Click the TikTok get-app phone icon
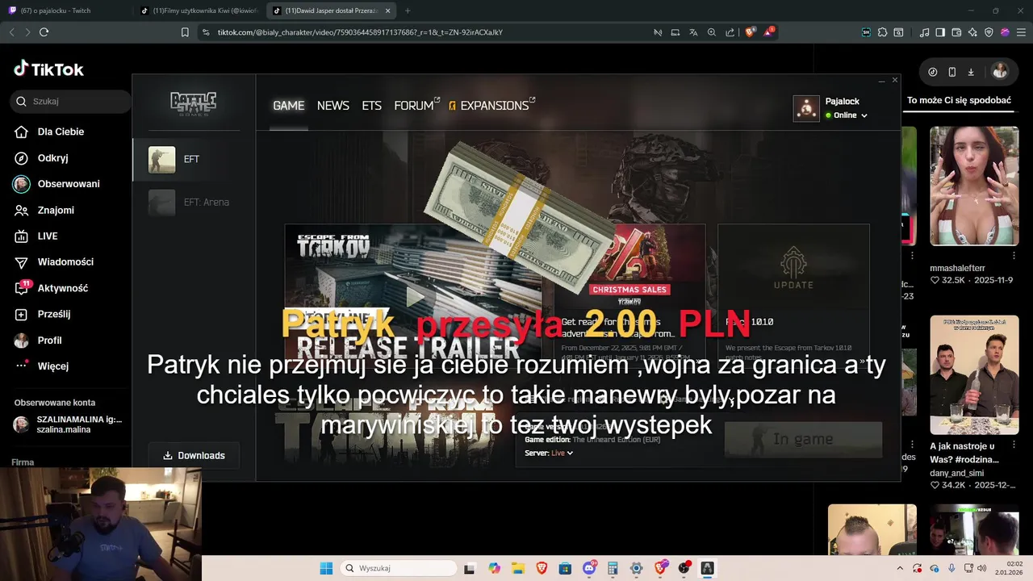This screenshot has height=581, width=1033. pos(952,72)
